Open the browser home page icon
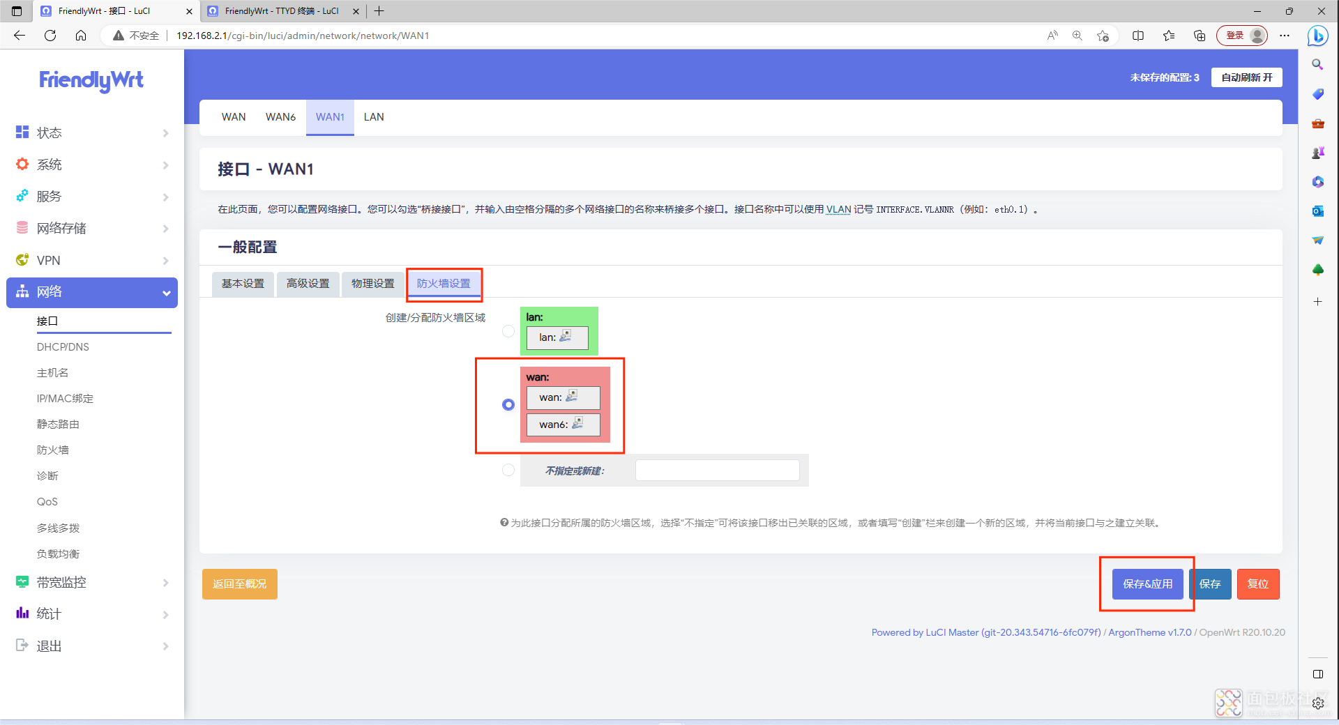This screenshot has width=1339, height=725. click(x=81, y=36)
